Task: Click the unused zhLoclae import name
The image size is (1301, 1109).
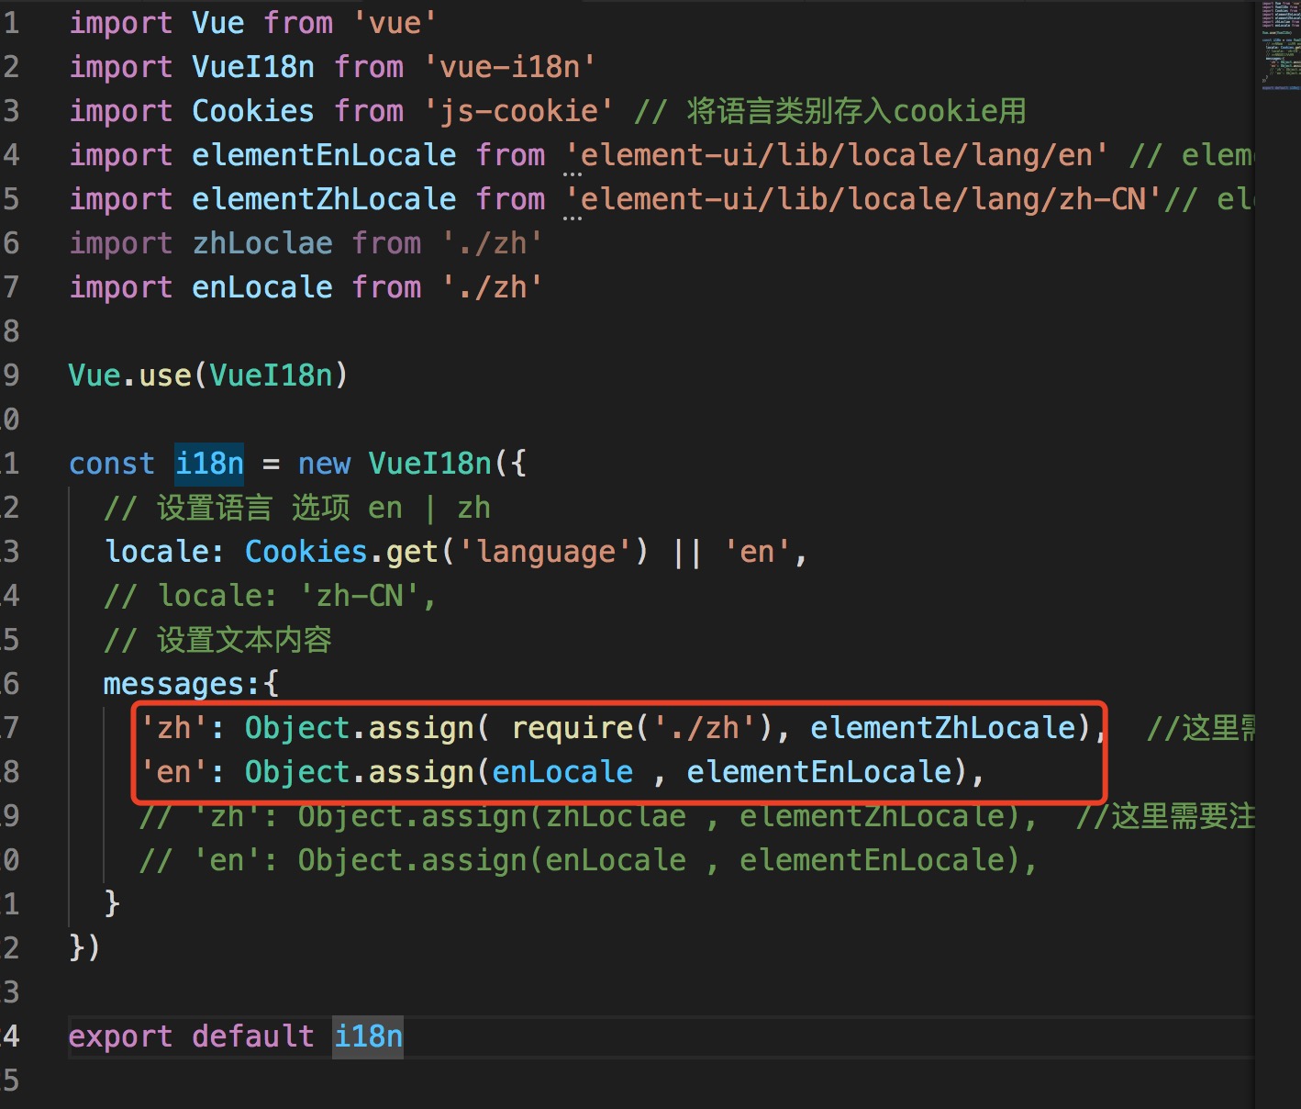Action: [262, 243]
